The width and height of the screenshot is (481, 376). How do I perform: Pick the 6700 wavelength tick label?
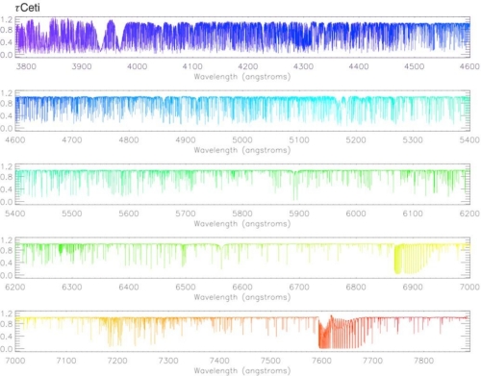[299, 287]
